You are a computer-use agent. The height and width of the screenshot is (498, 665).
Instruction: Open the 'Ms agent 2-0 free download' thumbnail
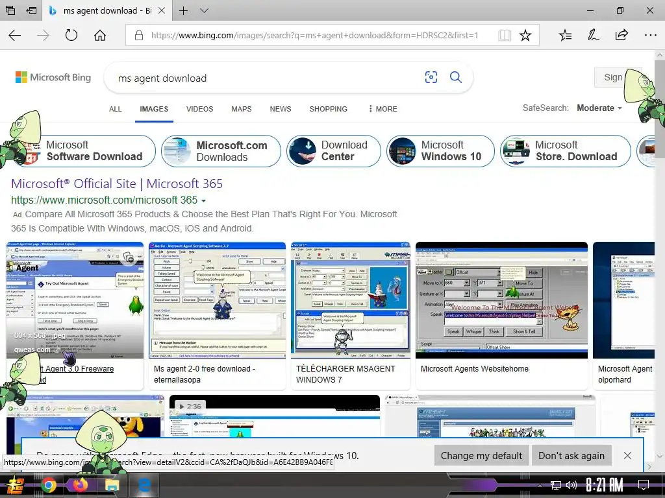click(218, 300)
